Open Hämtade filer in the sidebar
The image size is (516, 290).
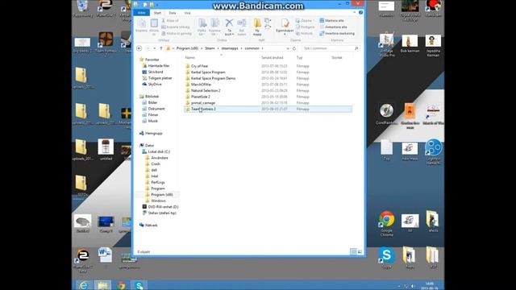158,66
